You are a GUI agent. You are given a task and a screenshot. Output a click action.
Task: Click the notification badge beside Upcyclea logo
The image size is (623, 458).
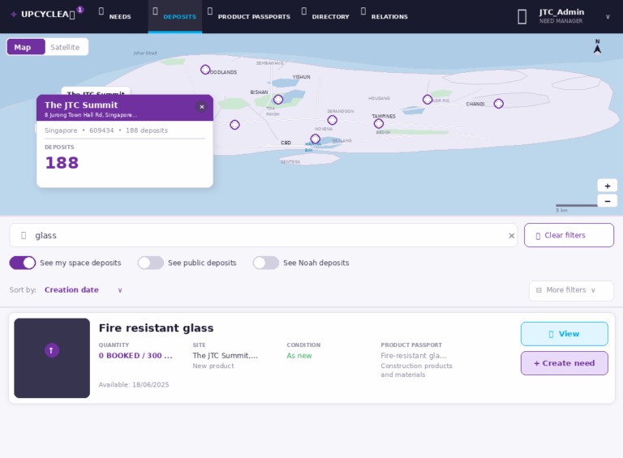(79, 11)
